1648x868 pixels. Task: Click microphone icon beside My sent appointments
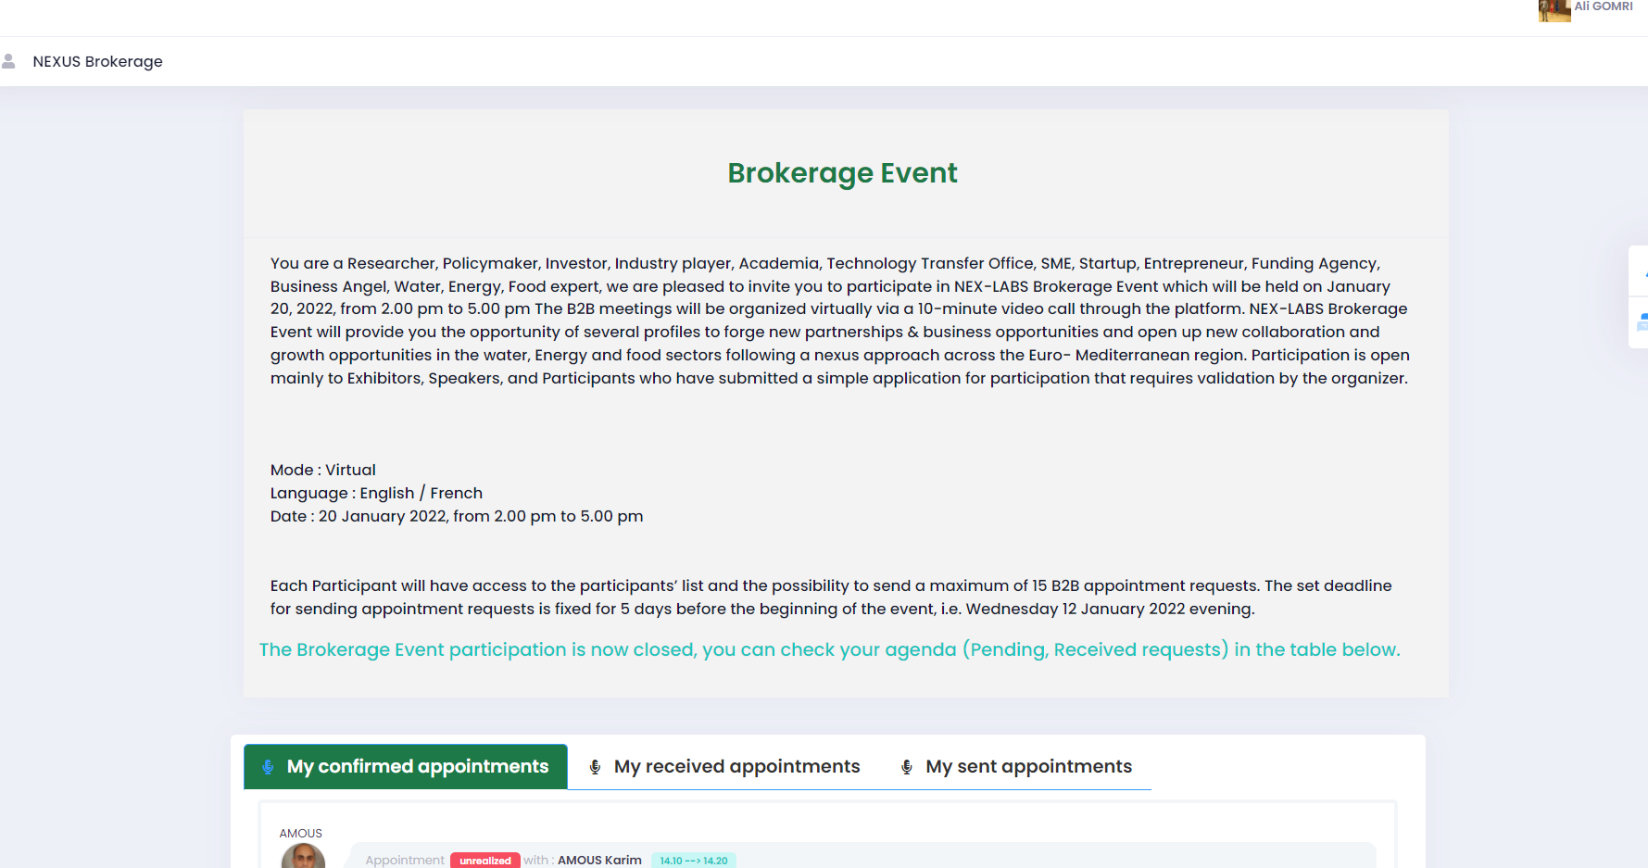tap(907, 767)
